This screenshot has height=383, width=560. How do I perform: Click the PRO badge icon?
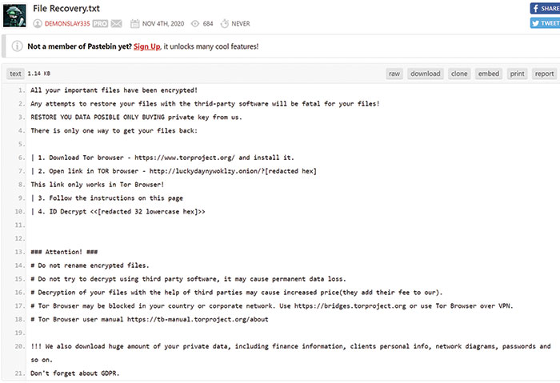coord(100,23)
